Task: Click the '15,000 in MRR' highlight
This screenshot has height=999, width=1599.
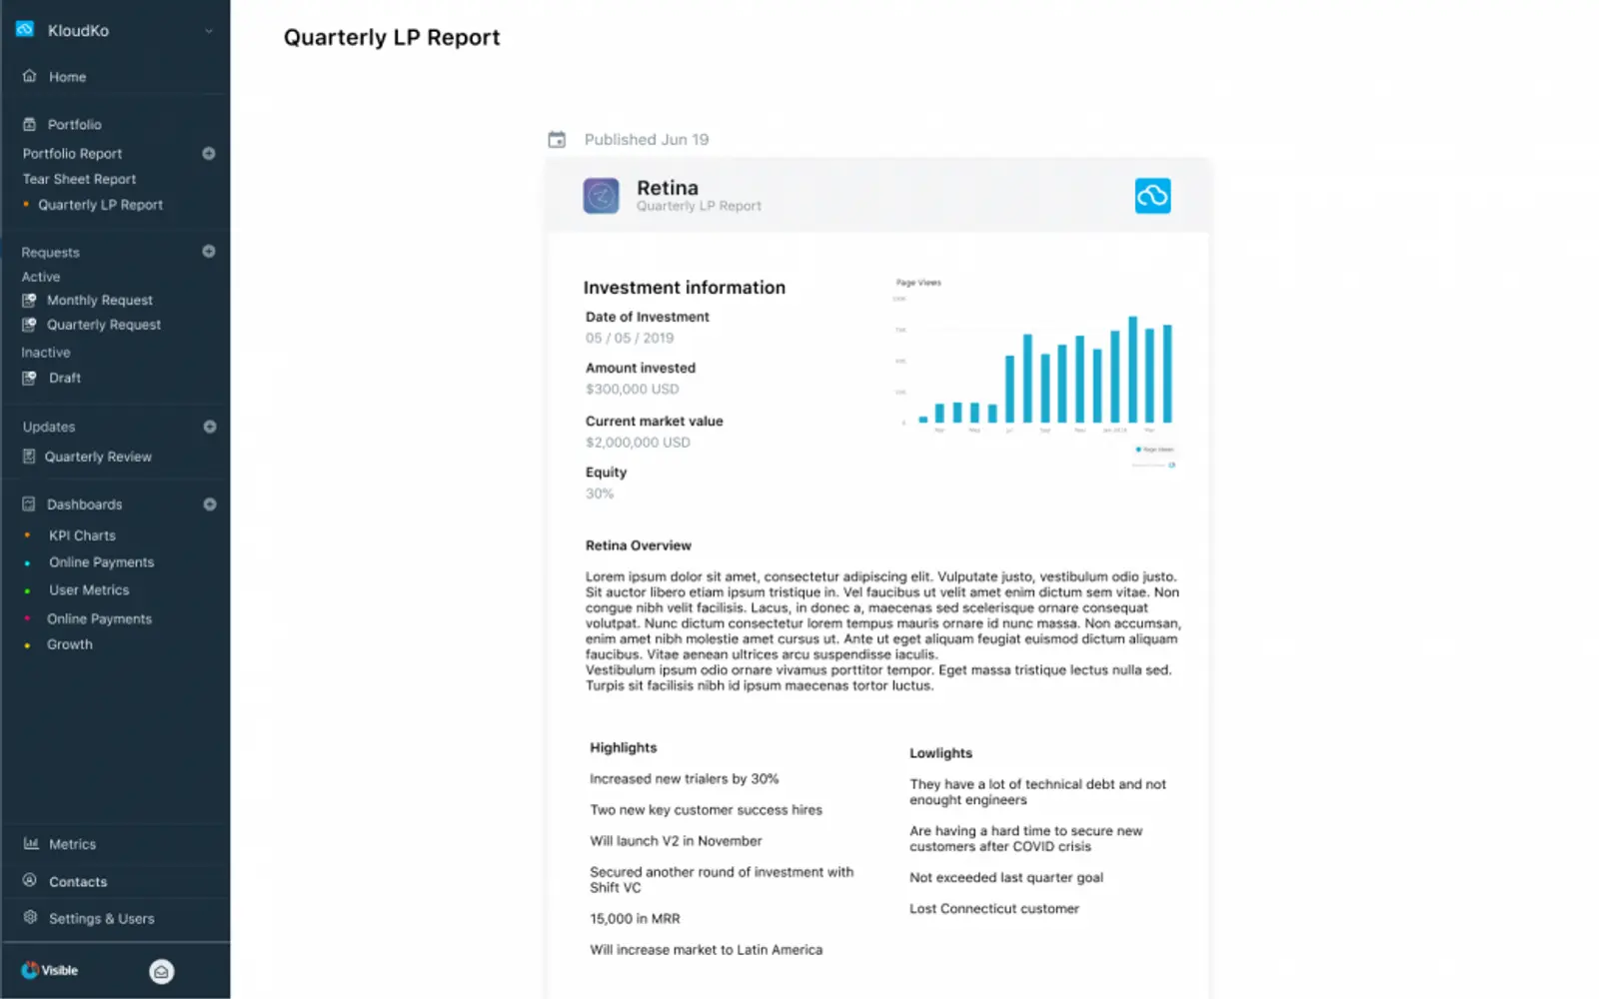Action: click(x=635, y=918)
